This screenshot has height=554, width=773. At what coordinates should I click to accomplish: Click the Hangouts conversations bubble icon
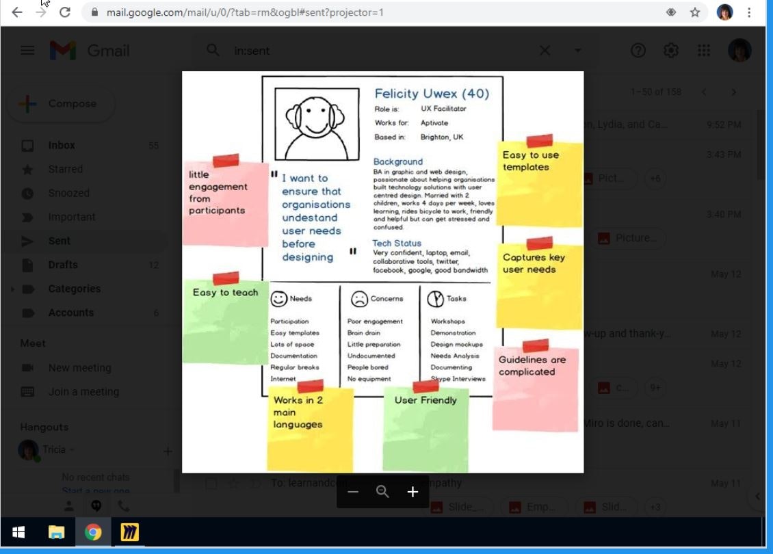tap(96, 505)
